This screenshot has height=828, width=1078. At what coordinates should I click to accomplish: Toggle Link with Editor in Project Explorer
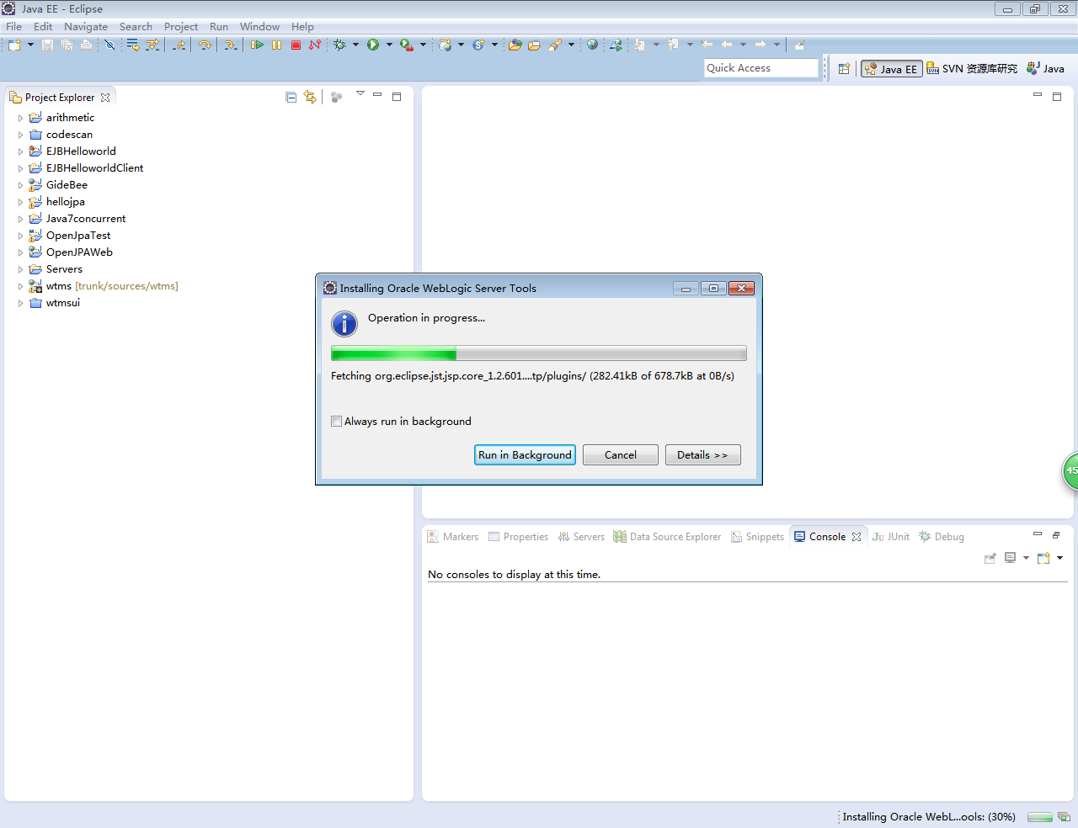[310, 98]
